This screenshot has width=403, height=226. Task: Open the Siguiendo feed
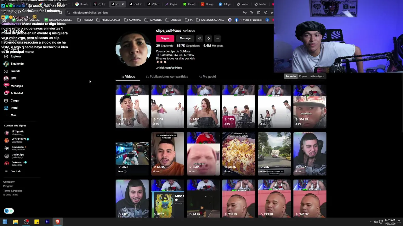point(14,64)
